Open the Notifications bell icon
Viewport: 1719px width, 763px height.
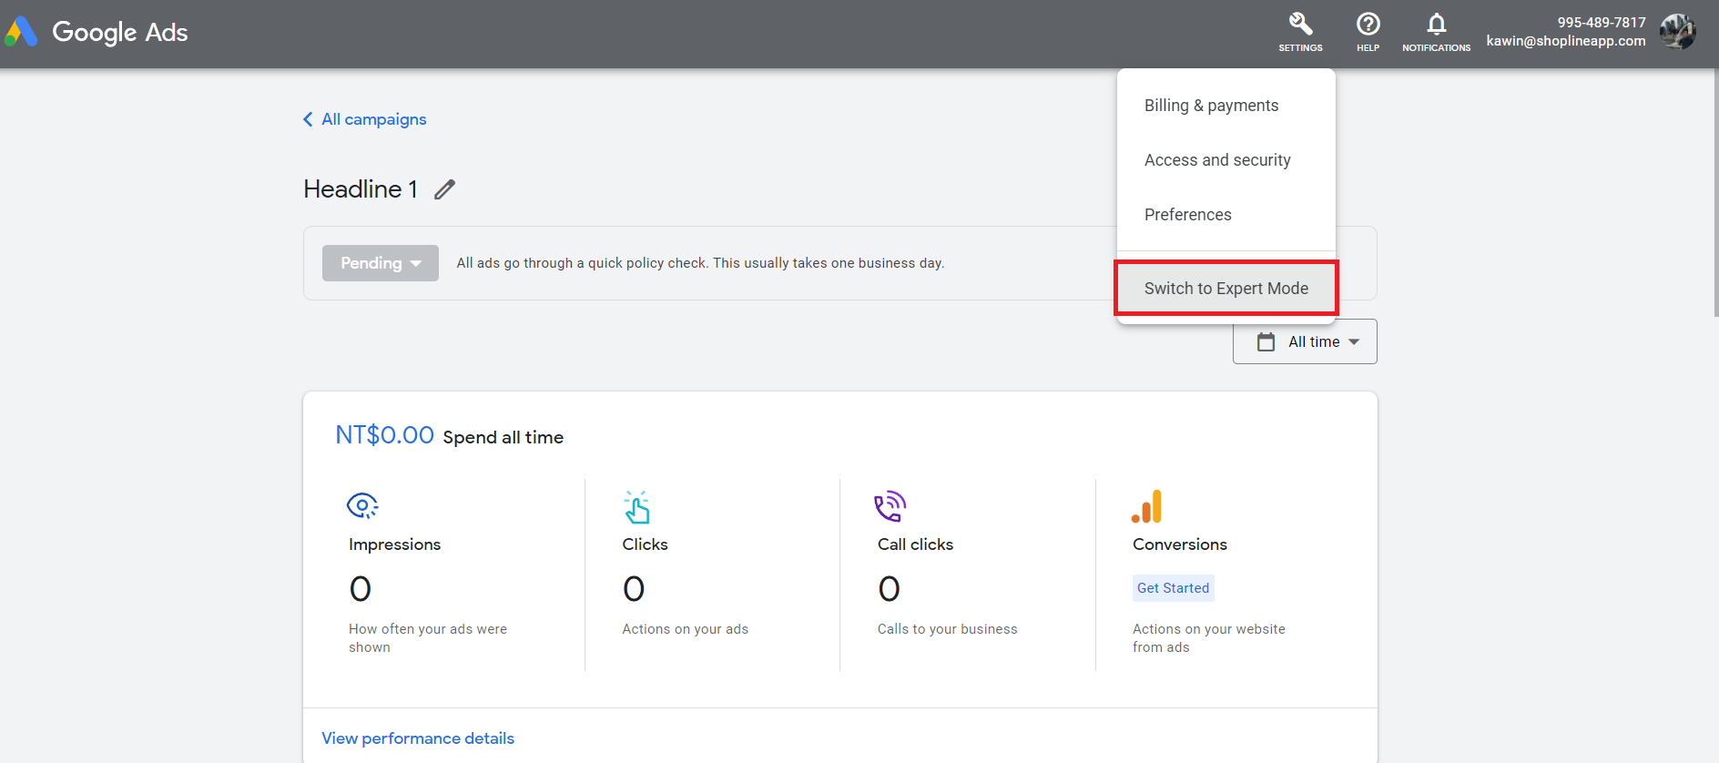pyautogui.click(x=1436, y=25)
